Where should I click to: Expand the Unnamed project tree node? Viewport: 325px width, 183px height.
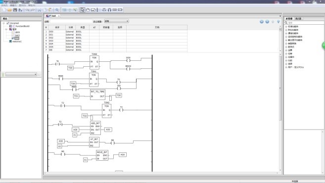pos(3,23)
